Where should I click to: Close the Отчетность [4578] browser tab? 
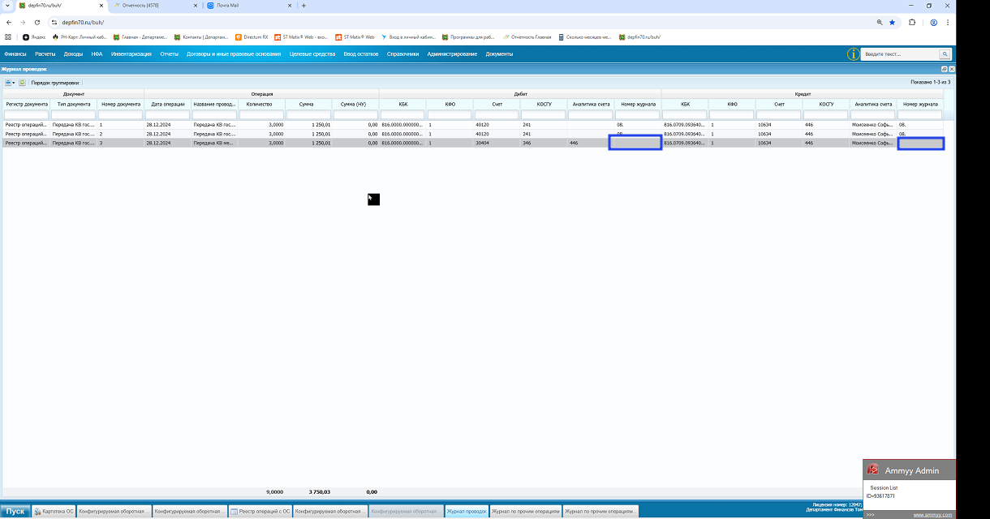click(195, 6)
